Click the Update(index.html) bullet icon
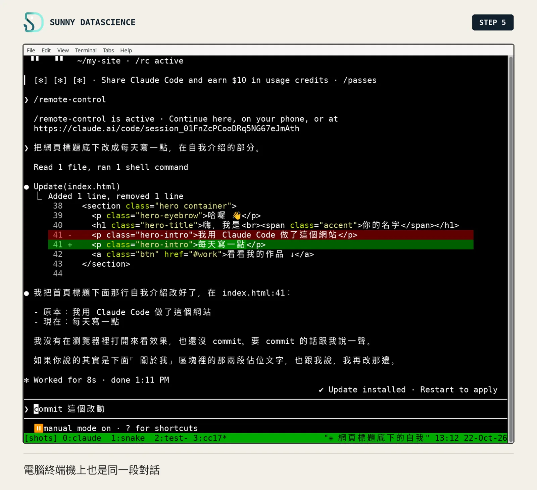Screen dimensions: 537x490 [x=27, y=187]
